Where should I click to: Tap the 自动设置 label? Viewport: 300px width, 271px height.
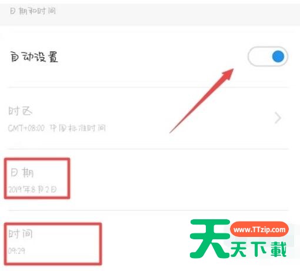(34, 57)
